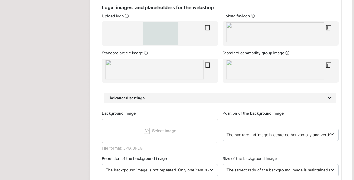Open Position of the background image dropdown

[280, 135]
